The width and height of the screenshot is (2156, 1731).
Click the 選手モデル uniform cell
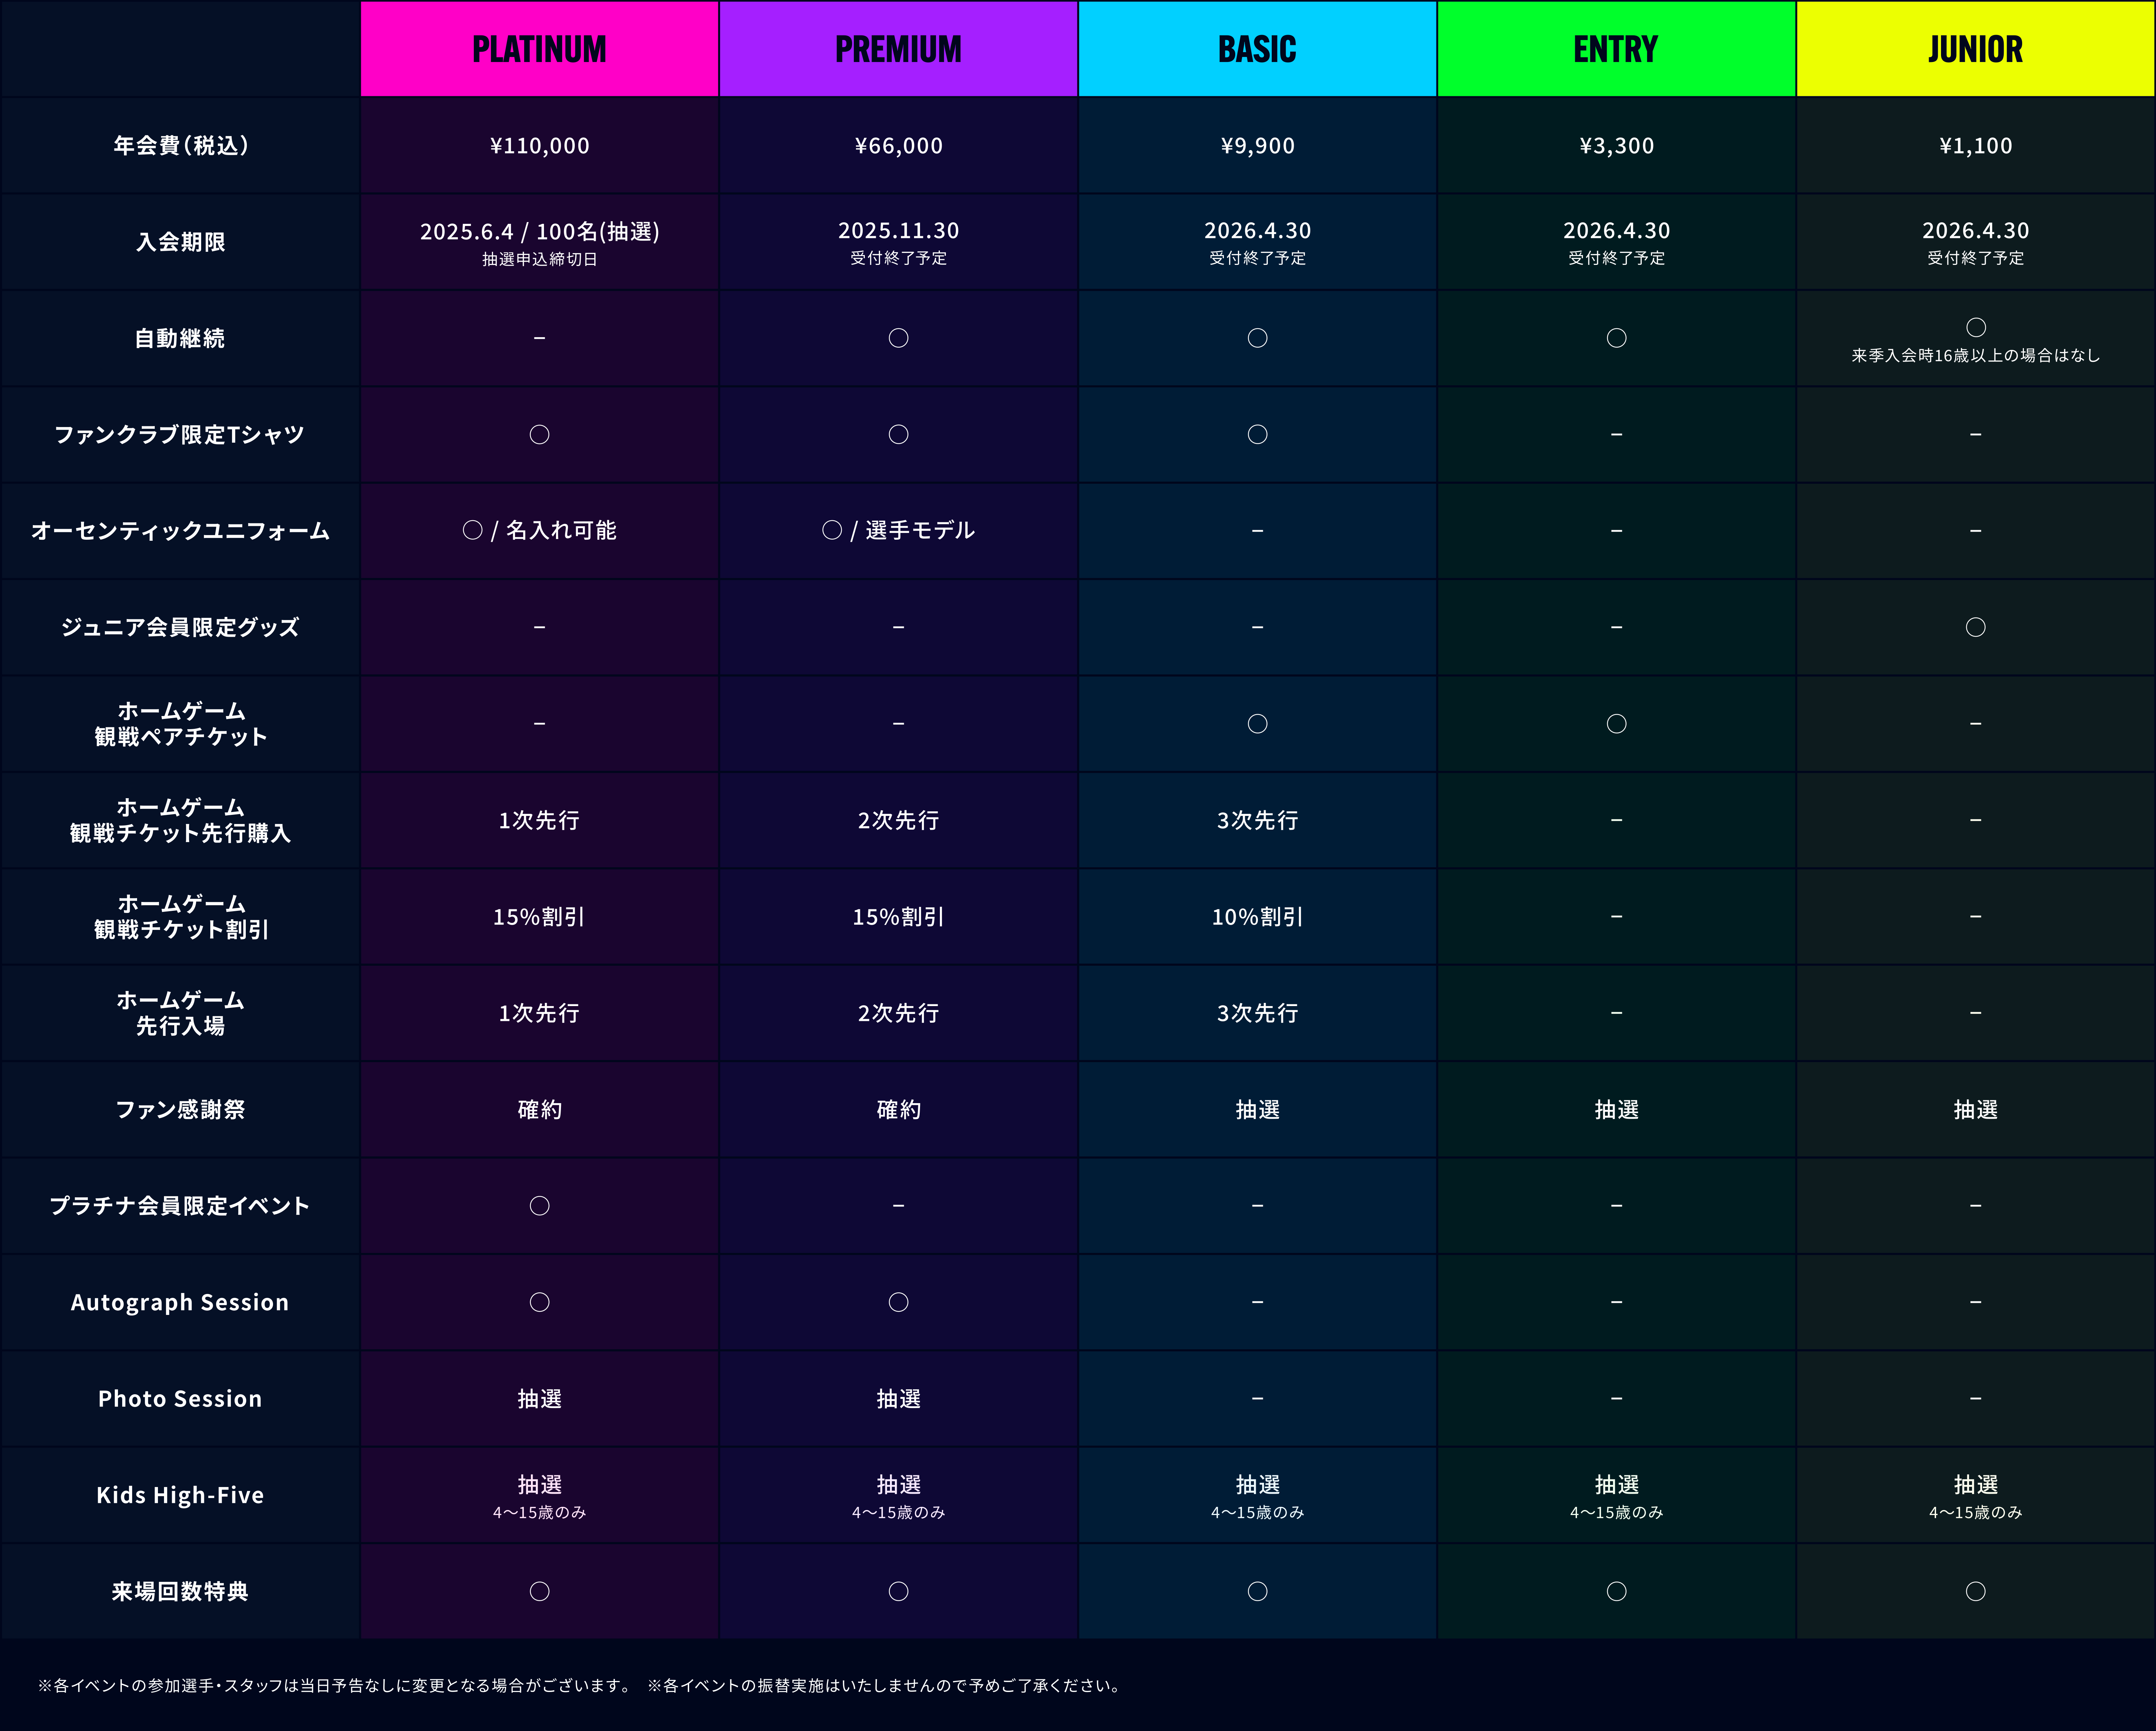pyautogui.click(x=898, y=530)
